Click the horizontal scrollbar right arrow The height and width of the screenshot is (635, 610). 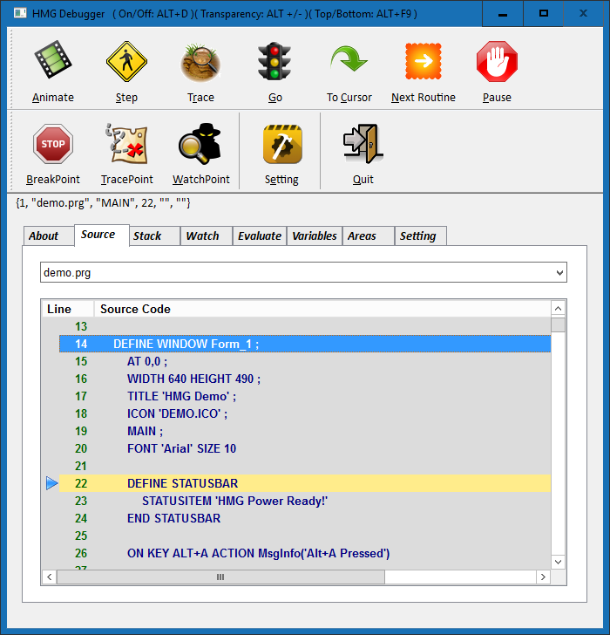[543, 577]
